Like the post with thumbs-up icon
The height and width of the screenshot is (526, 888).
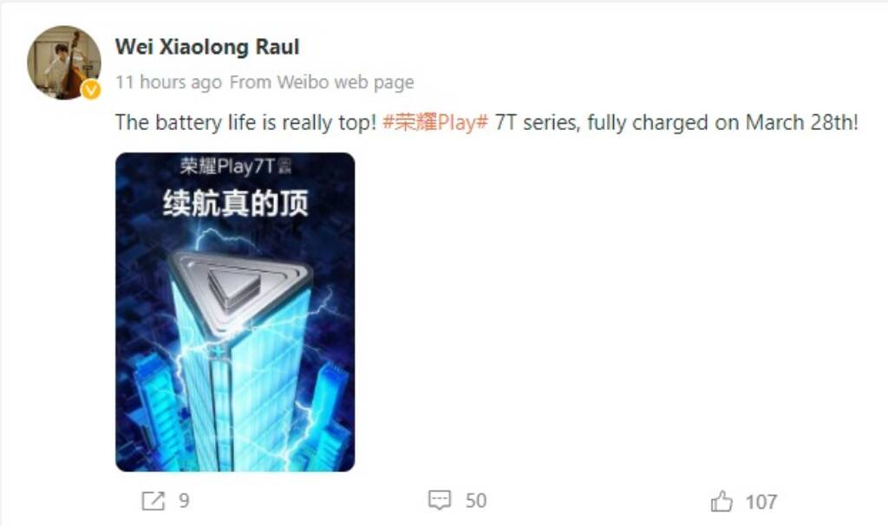(721, 501)
